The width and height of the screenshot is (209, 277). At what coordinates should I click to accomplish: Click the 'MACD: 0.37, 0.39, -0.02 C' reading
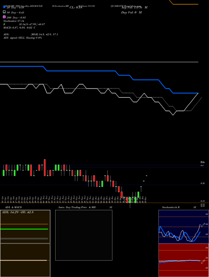coord(19,28)
